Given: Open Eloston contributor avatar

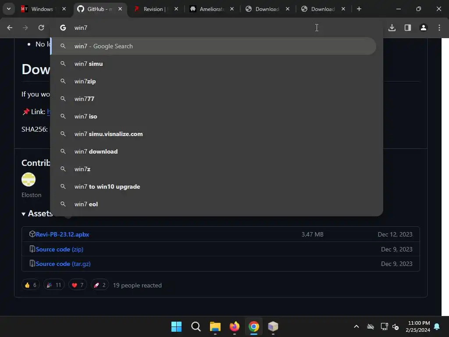Looking at the screenshot, I should [x=29, y=179].
